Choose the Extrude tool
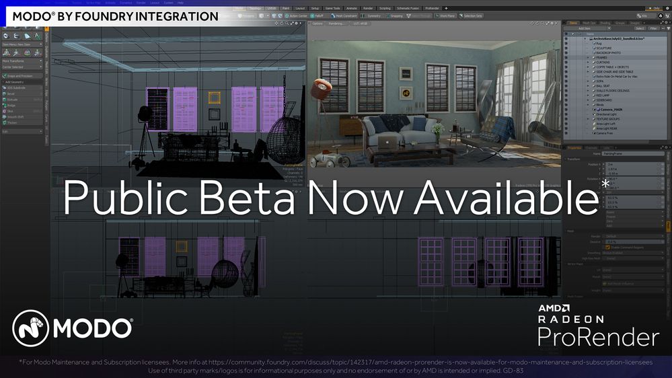672x378 pixels. pyautogui.click(x=22, y=100)
